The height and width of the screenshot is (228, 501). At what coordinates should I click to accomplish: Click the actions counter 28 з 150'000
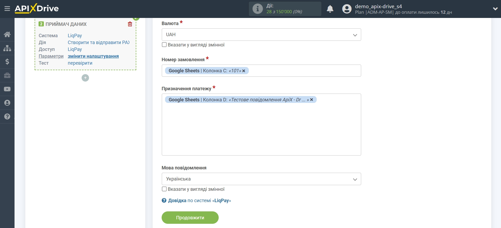[284, 12]
